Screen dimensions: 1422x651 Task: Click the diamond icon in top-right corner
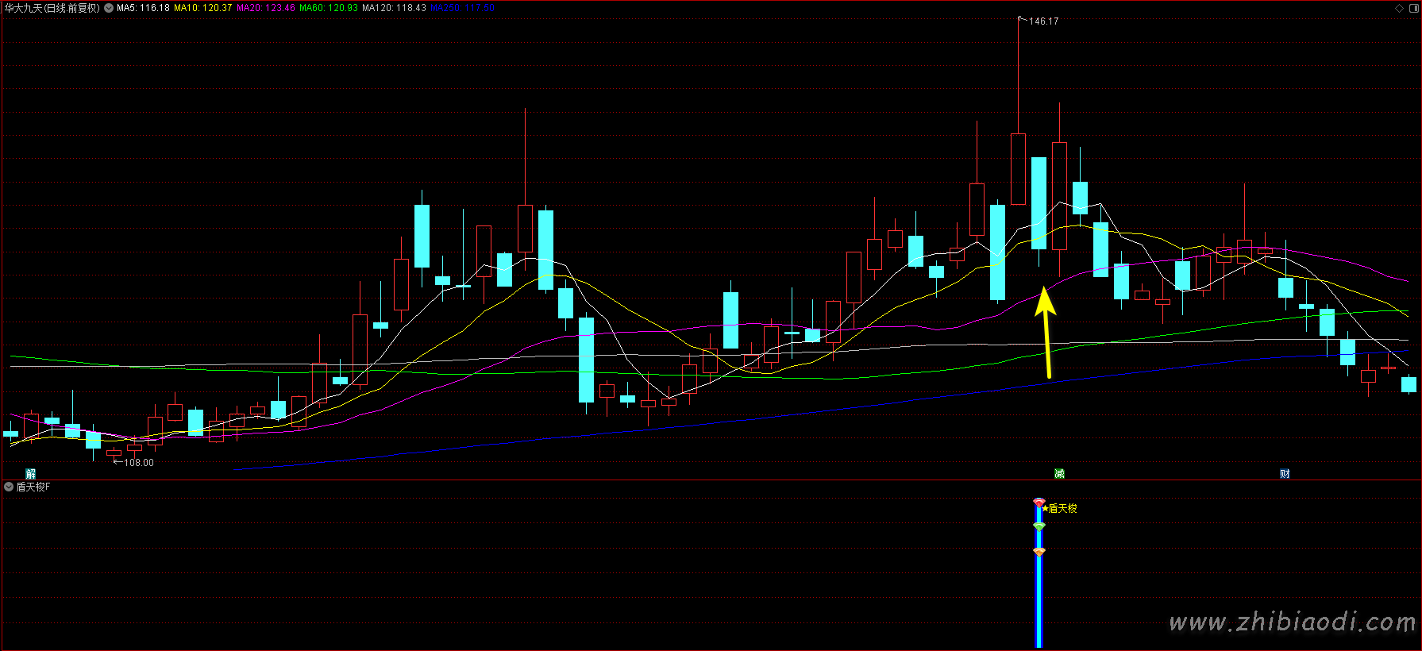coord(1399,8)
